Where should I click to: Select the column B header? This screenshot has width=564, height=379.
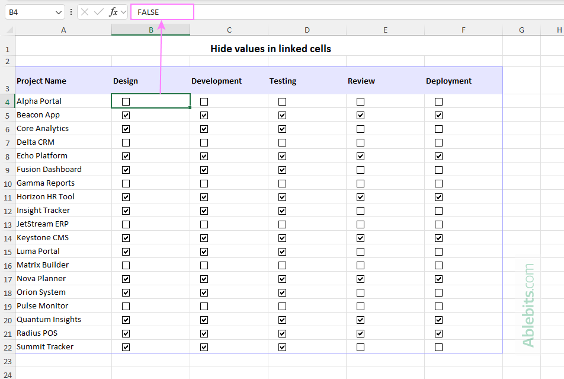[x=150, y=30]
